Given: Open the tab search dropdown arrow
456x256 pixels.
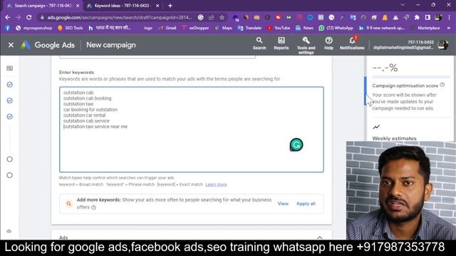Looking at the screenshot, I should [x=403, y=5].
